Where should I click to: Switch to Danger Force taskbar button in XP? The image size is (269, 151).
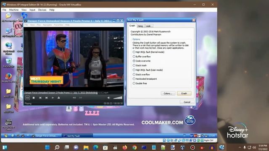pos(46,136)
